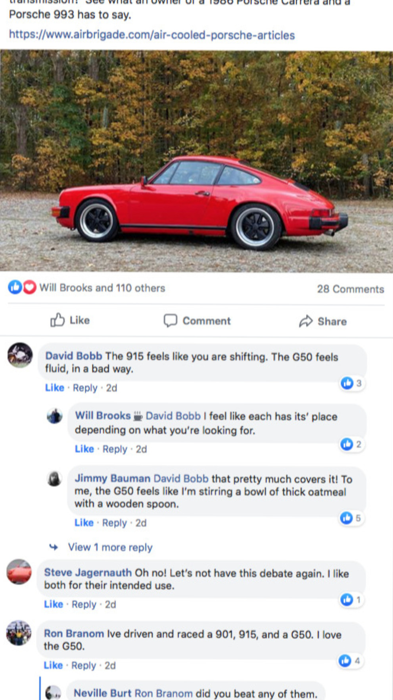
Task: Click the Like thumbs-up icon under the post
Action: coord(58,320)
